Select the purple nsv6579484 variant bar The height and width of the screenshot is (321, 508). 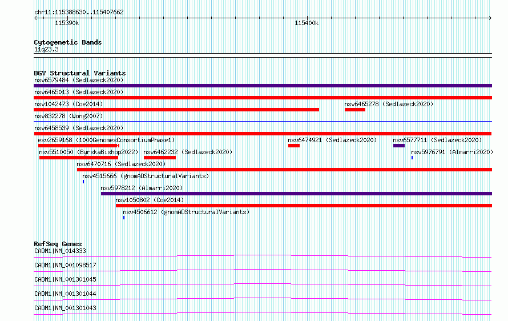(x=263, y=86)
